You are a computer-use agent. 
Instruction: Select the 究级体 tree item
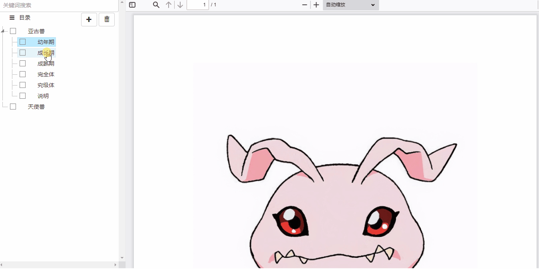(46, 85)
